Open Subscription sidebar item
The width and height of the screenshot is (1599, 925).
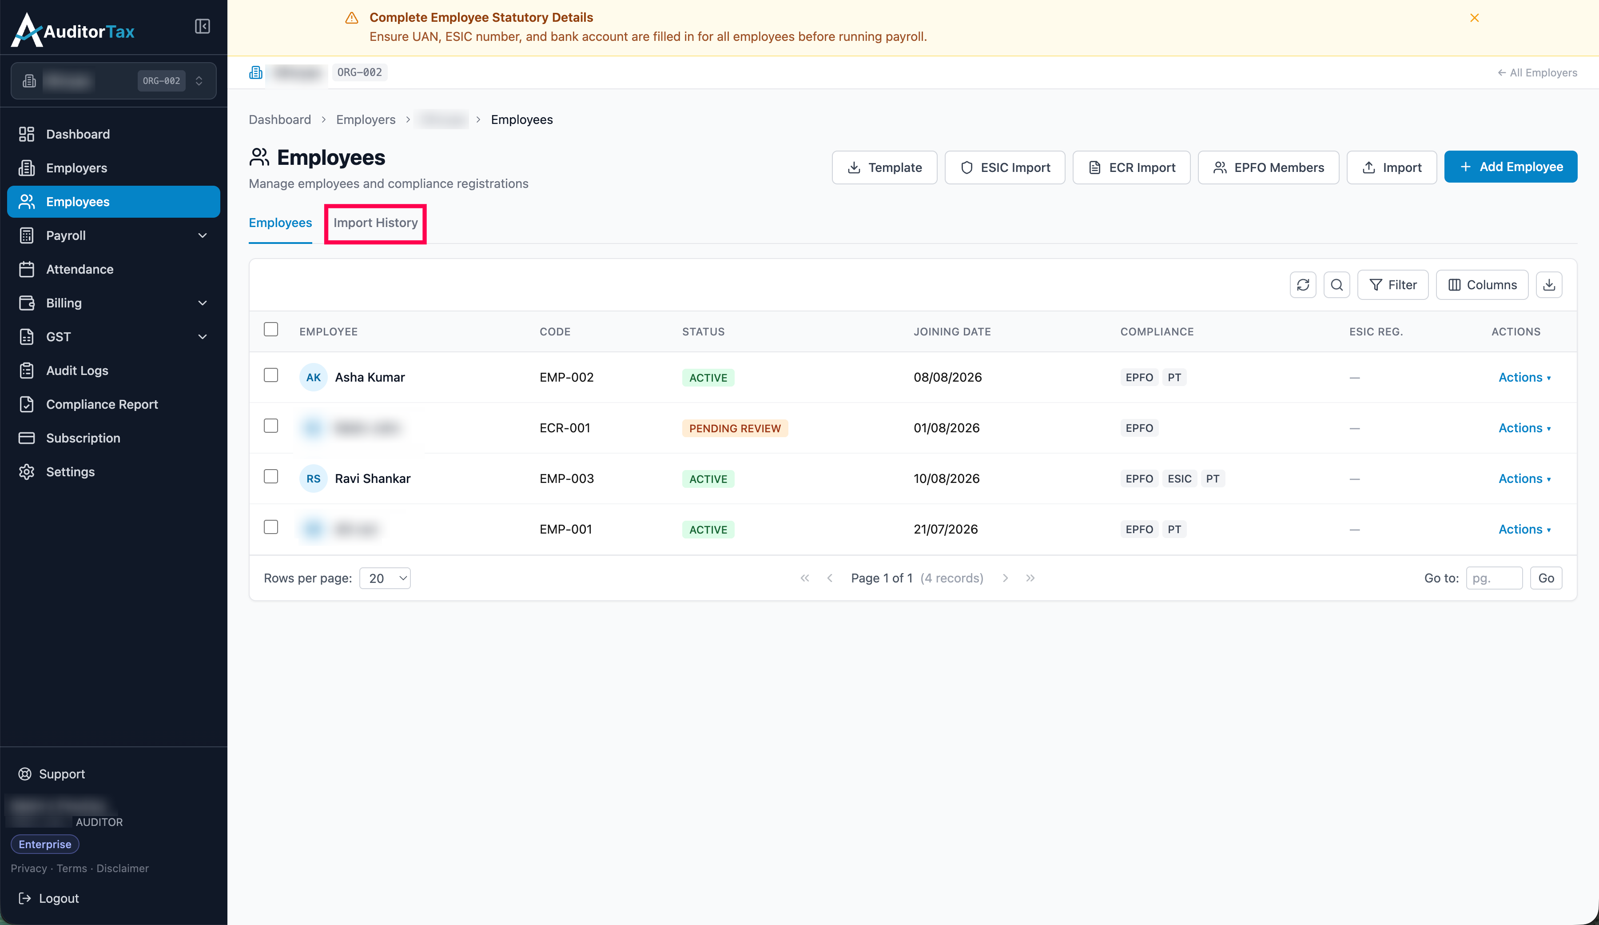114,438
